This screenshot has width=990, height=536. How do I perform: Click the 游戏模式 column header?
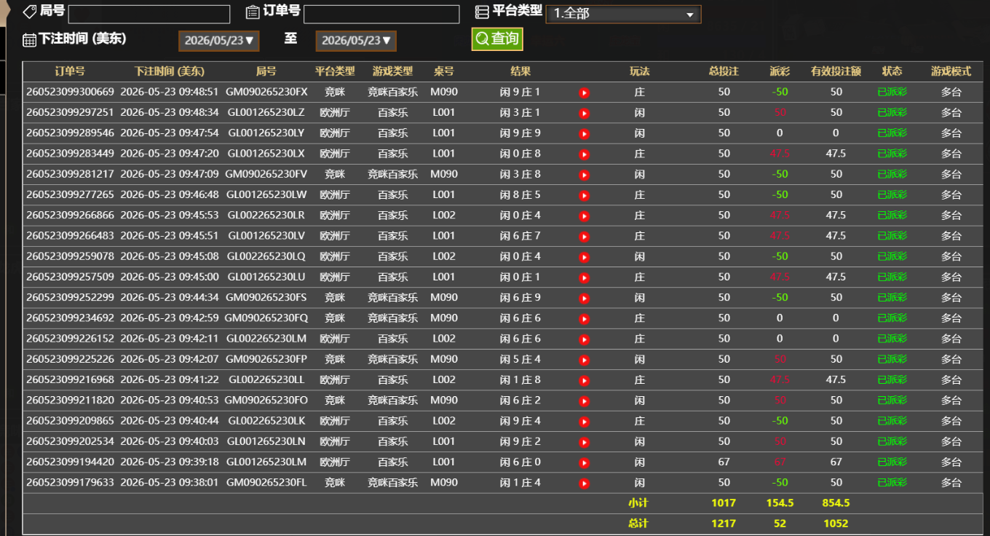951,71
